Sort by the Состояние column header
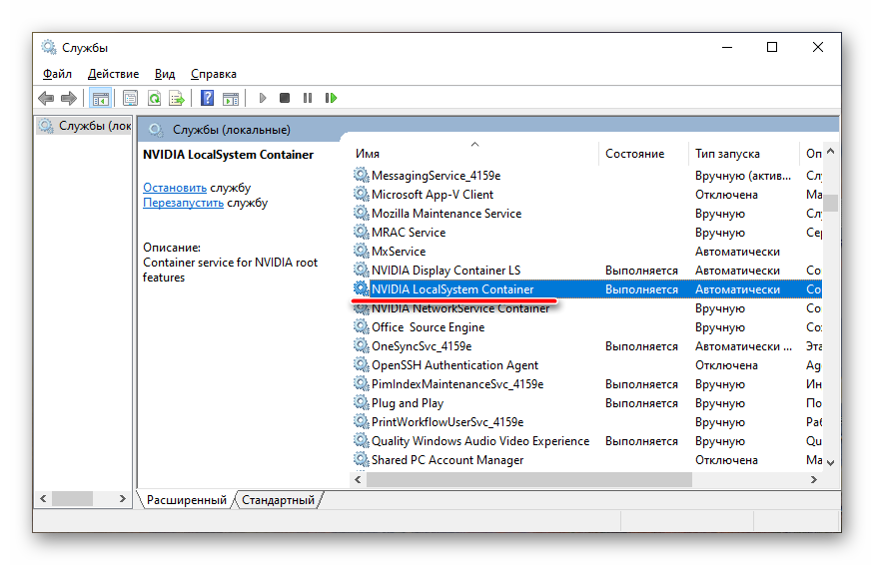The height and width of the screenshot is (565, 874). 643,154
